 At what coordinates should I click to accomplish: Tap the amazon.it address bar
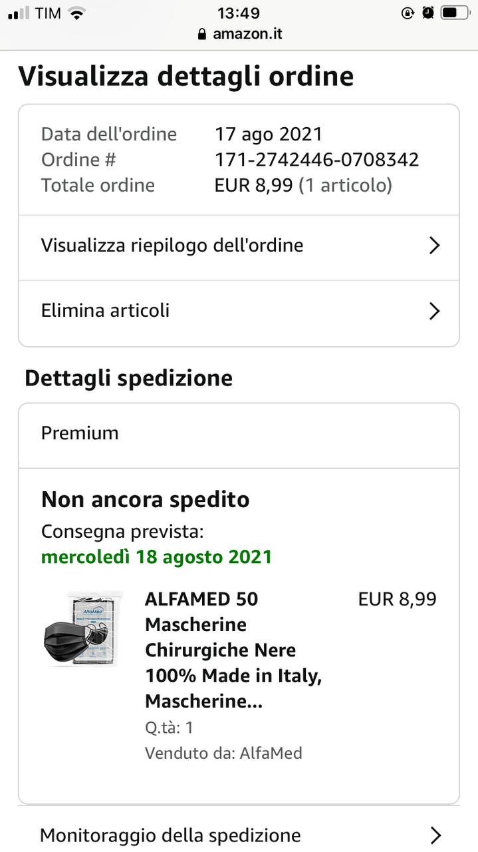(x=239, y=34)
